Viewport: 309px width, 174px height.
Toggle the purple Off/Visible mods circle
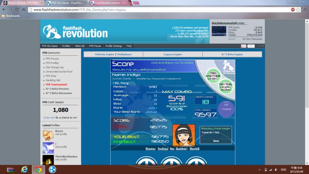click(x=226, y=109)
